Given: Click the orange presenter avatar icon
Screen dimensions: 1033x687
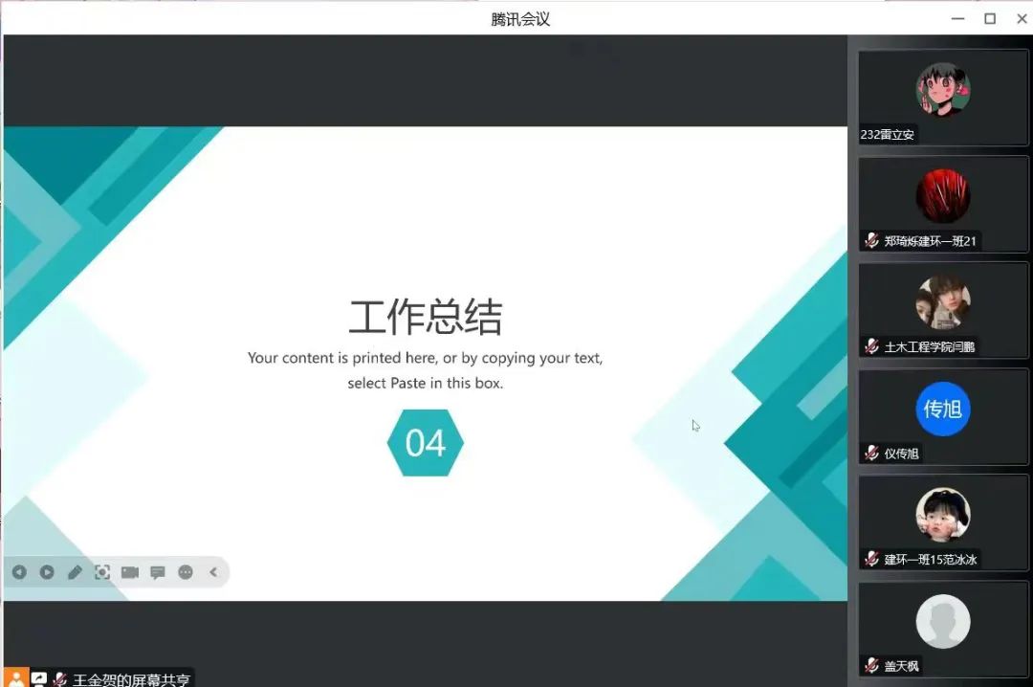Looking at the screenshot, I should [x=16, y=678].
